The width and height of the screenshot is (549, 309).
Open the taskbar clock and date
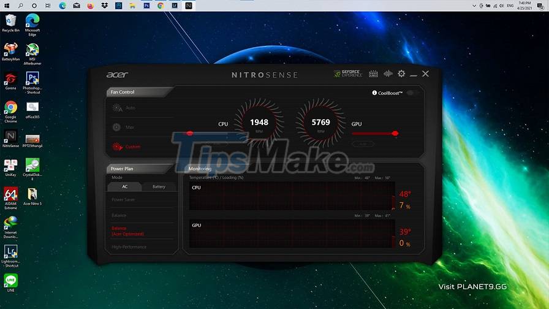click(x=524, y=6)
